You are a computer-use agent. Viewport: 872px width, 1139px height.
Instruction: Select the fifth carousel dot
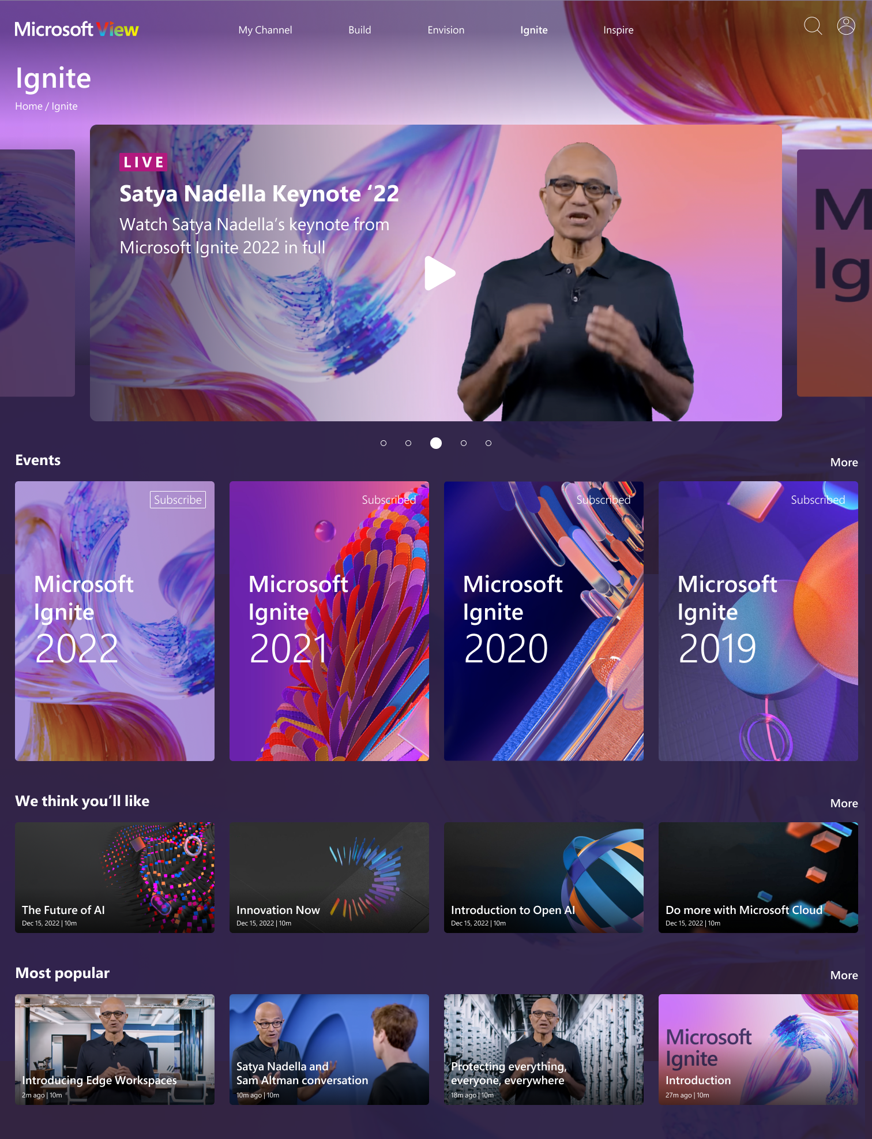(488, 443)
